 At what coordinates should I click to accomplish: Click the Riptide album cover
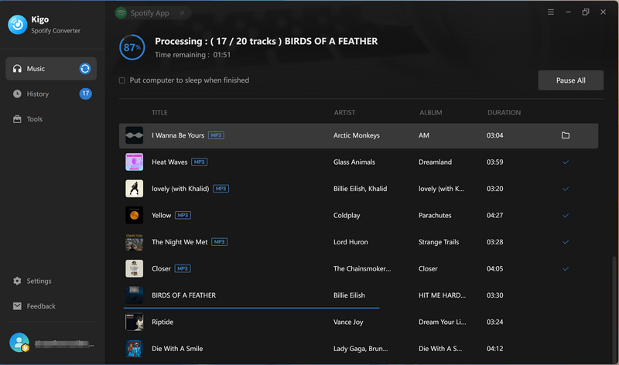point(134,322)
